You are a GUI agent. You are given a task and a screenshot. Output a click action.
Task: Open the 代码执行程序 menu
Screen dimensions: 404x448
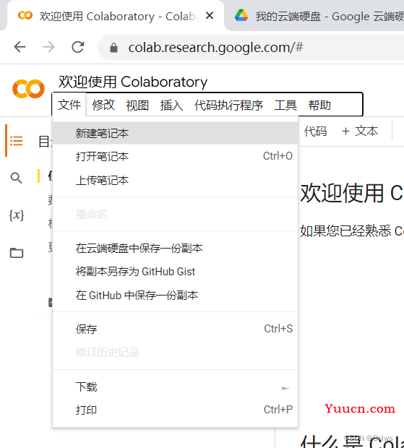click(x=228, y=105)
